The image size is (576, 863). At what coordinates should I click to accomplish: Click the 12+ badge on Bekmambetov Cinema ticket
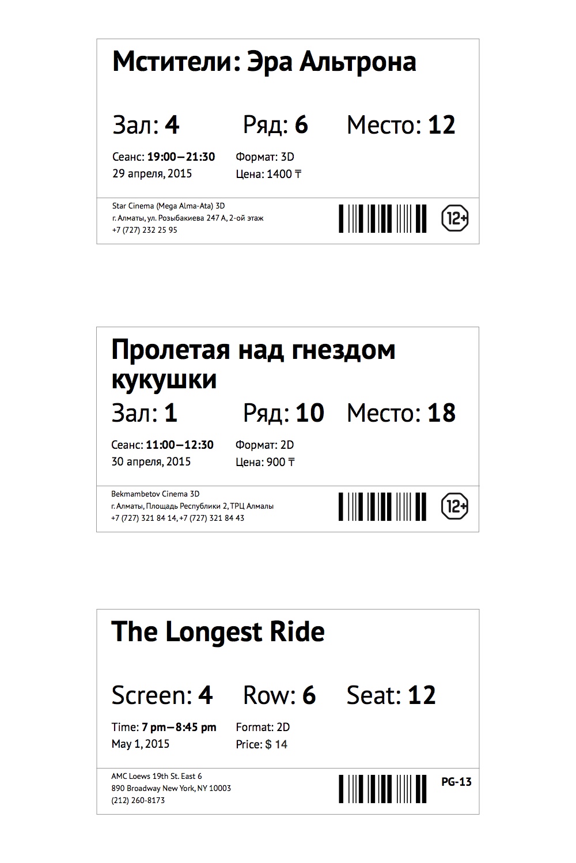coord(454,506)
